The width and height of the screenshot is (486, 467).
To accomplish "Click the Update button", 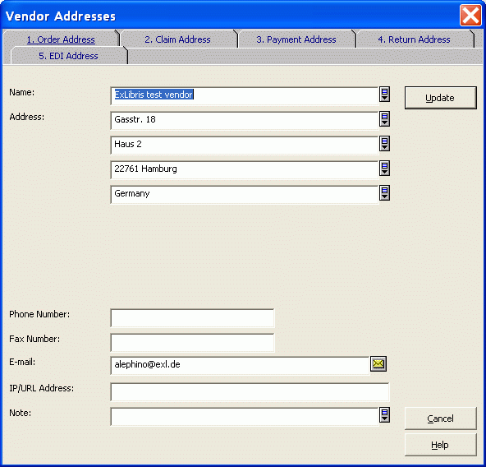I will pos(440,98).
